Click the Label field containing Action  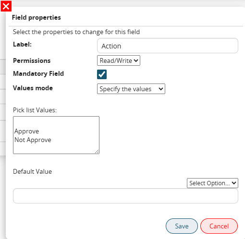[168, 46]
